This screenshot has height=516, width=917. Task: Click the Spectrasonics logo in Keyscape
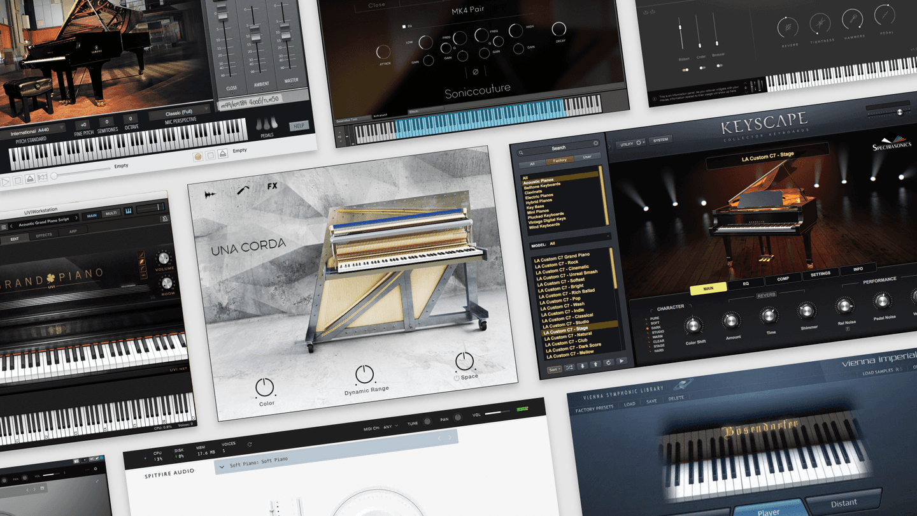point(891,143)
